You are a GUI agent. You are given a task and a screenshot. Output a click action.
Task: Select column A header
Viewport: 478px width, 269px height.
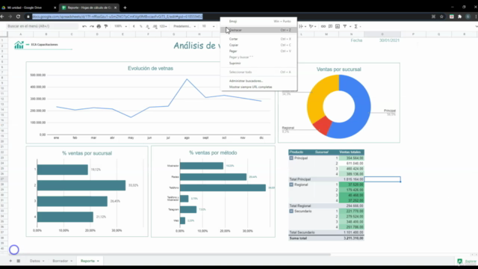coord(21,34)
